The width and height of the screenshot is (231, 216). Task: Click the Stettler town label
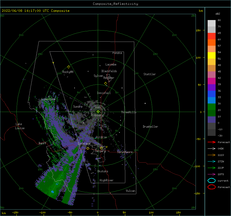[x=150, y=74]
